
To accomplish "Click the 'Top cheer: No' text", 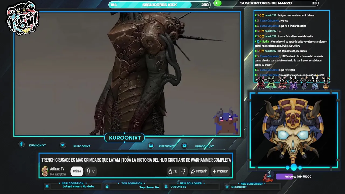I will click(x=149, y=187).
